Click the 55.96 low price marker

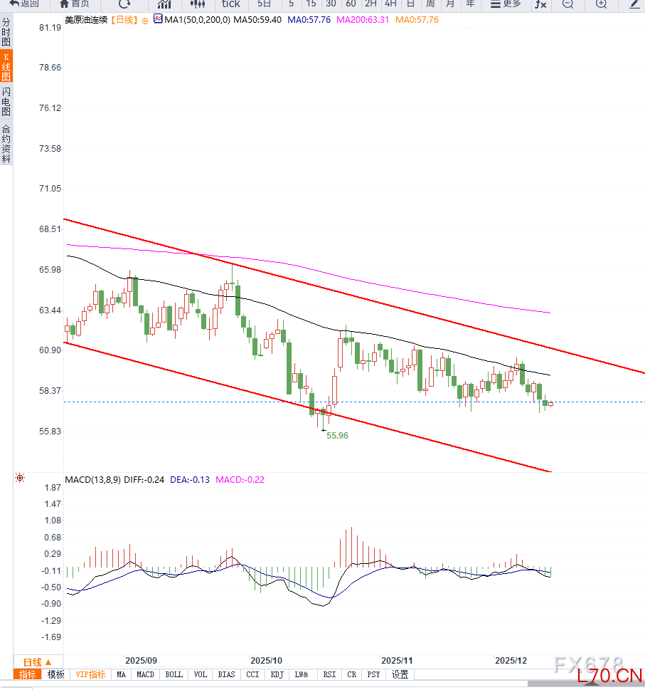(x=337, y=435)
